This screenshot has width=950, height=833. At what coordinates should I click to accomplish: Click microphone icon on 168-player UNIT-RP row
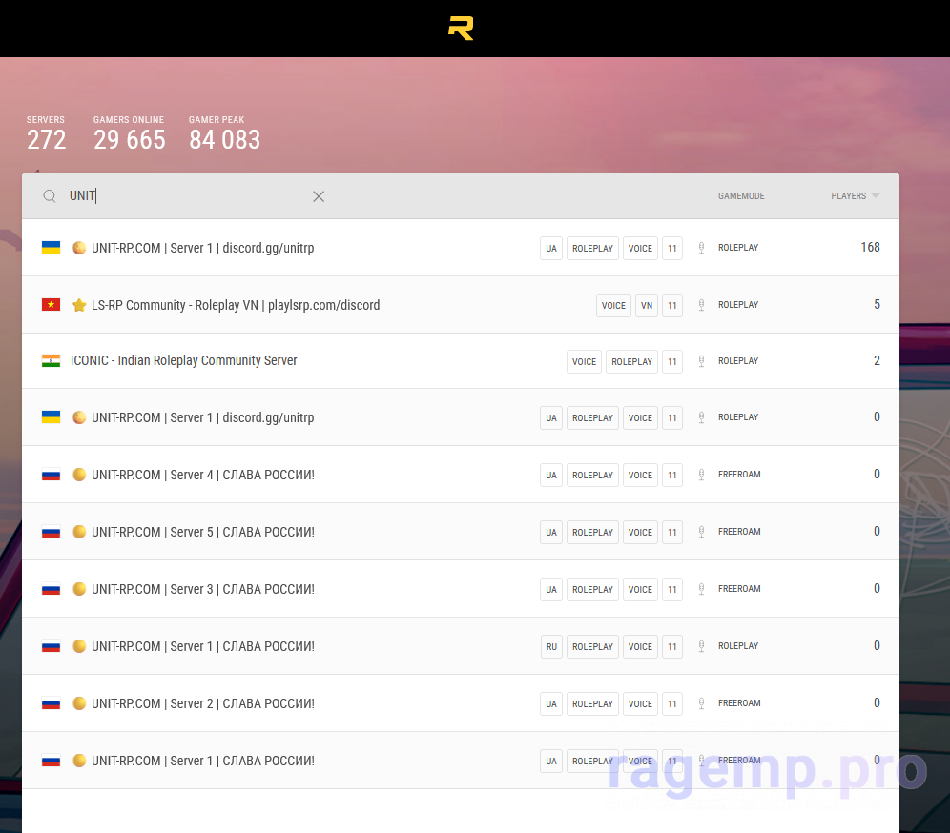click(701, 248)
